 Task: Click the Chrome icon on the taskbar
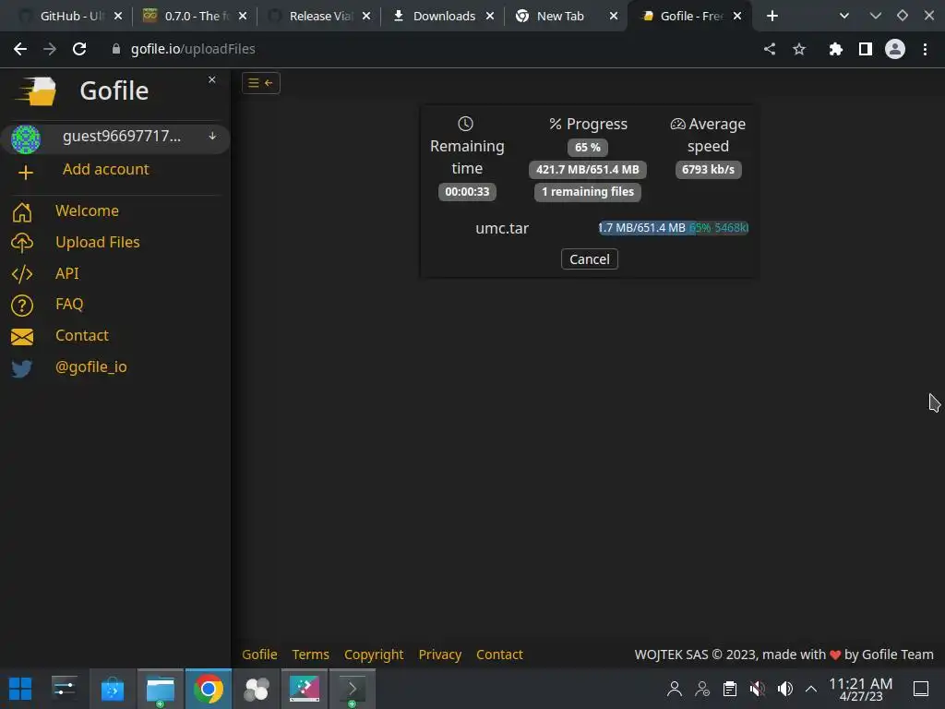208,689
